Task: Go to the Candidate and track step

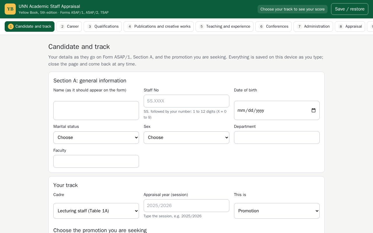Action: 29,27
